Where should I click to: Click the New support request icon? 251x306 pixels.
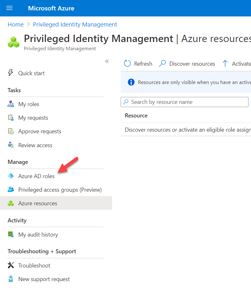coord(11,279)
